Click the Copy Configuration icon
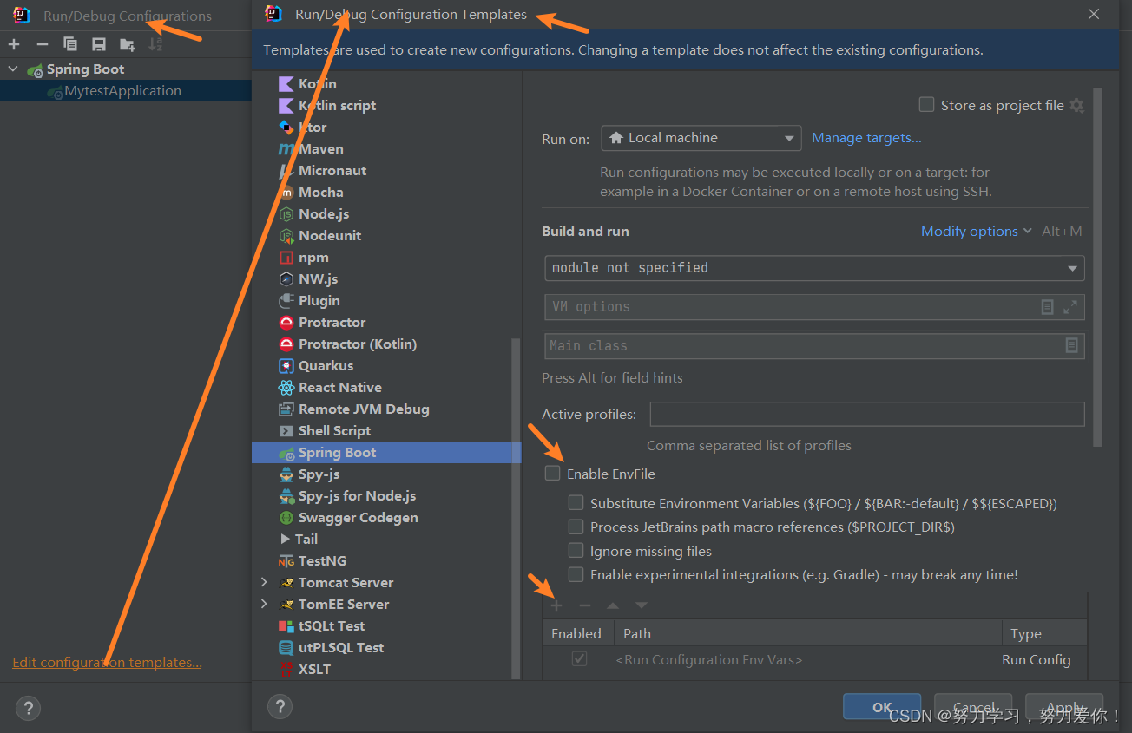The width and height of the screenshot is (1132, 733). pyautogui.click(x=70, y=44)
